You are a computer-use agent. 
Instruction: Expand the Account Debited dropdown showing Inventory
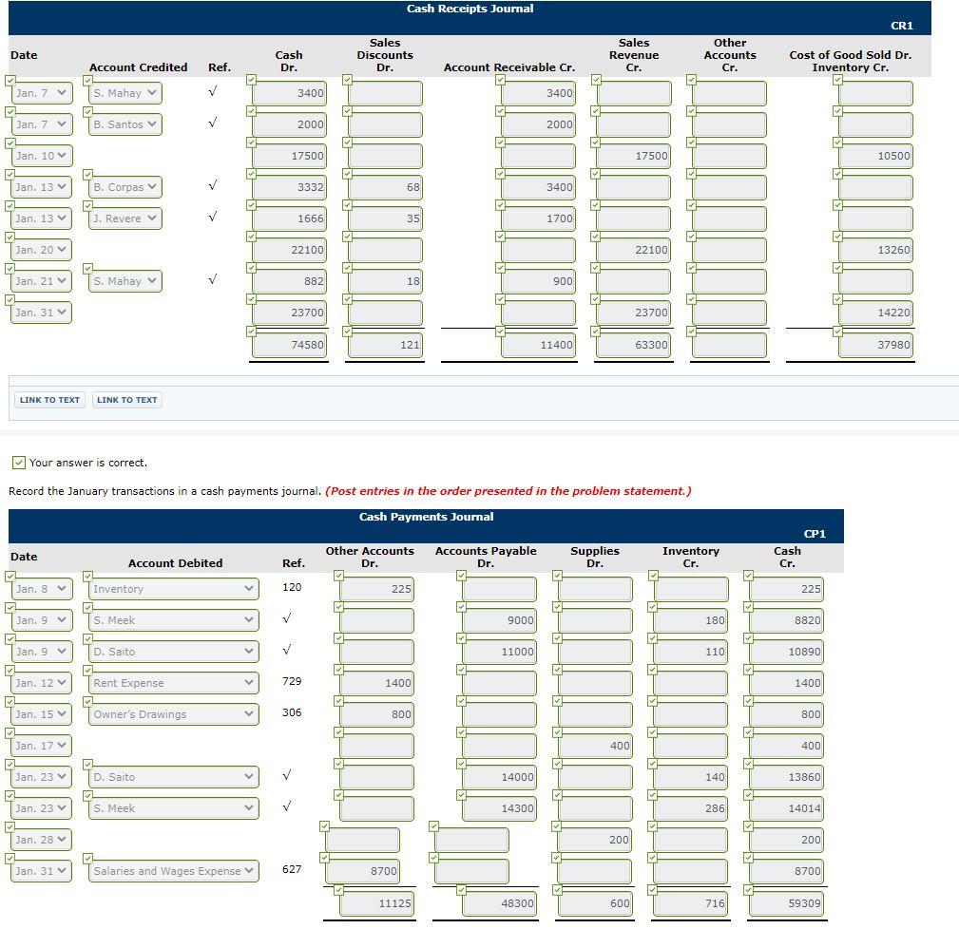pyautogui.click(x=172, y=589)
